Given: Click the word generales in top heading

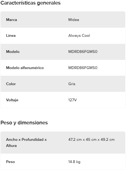Looking at the screenshot, I should tap(49, 3).
